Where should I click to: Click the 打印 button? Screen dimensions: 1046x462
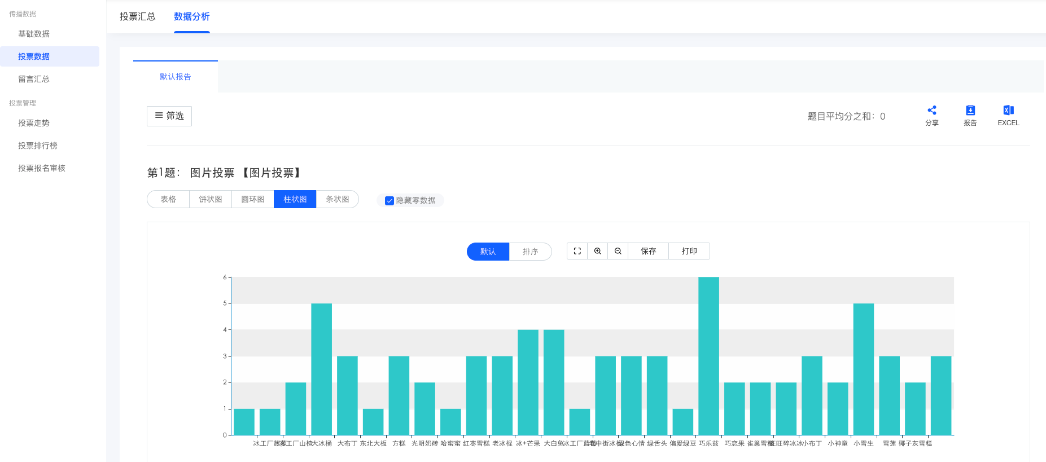coord(689,251)
